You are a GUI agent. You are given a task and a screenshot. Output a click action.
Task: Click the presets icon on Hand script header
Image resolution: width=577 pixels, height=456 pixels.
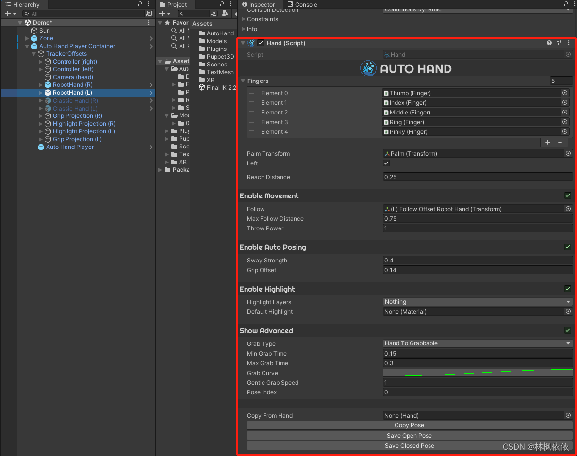click(x=559, y=43)
